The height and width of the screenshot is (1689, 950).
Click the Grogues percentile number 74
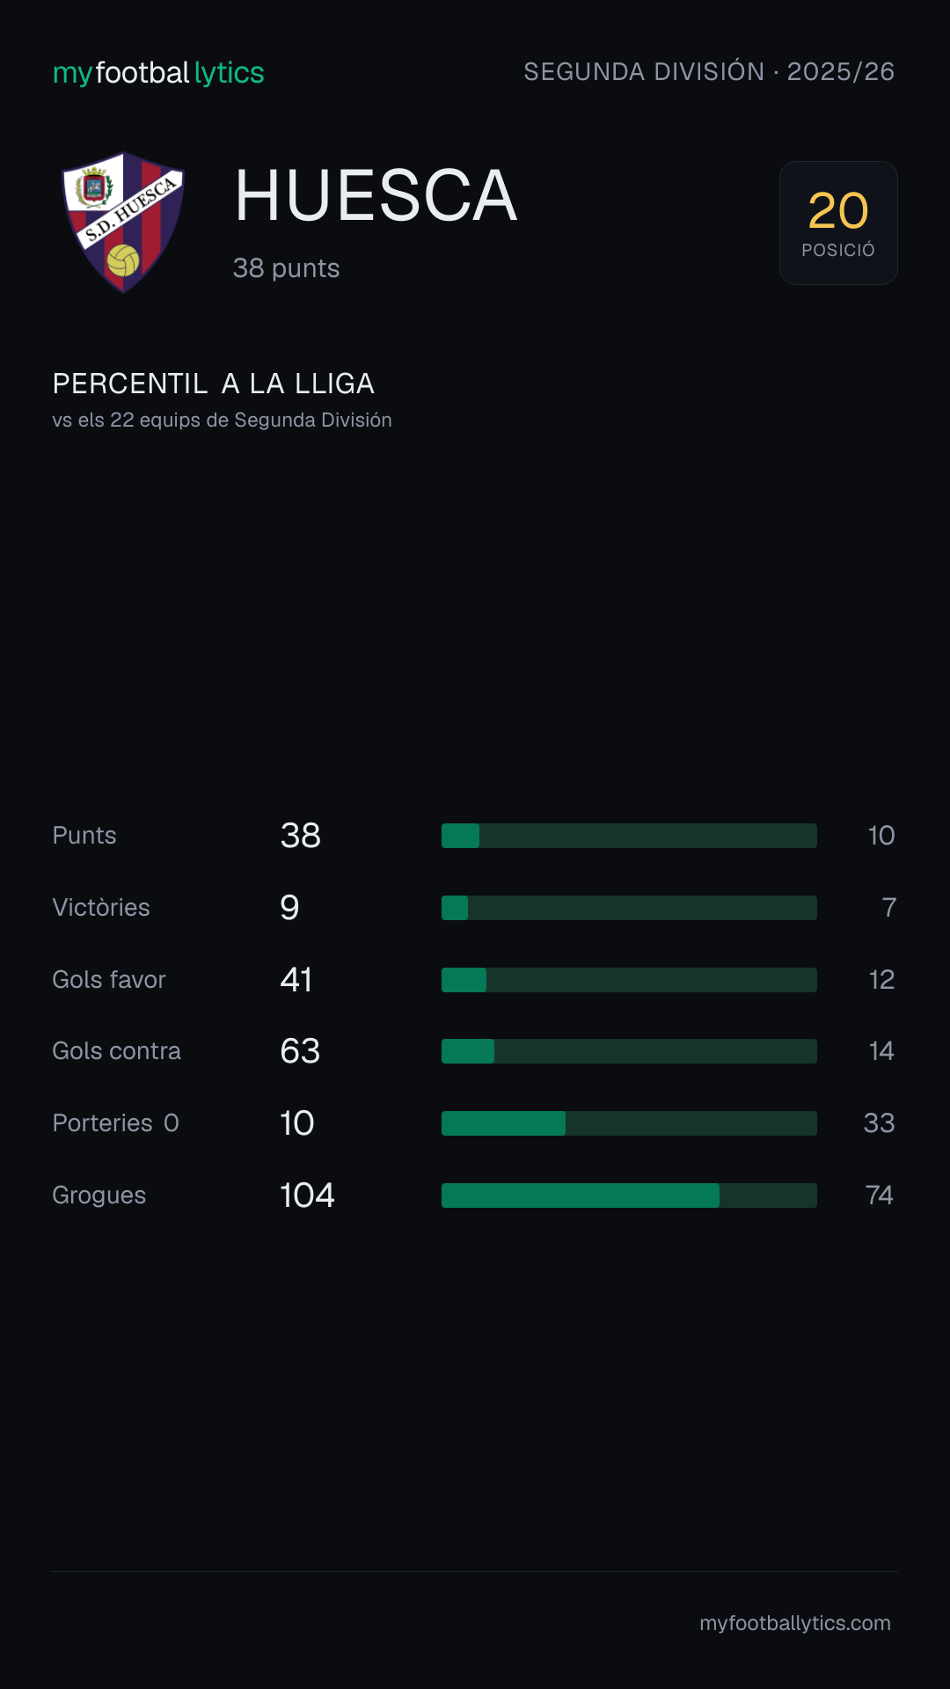tap(880, 1195)
